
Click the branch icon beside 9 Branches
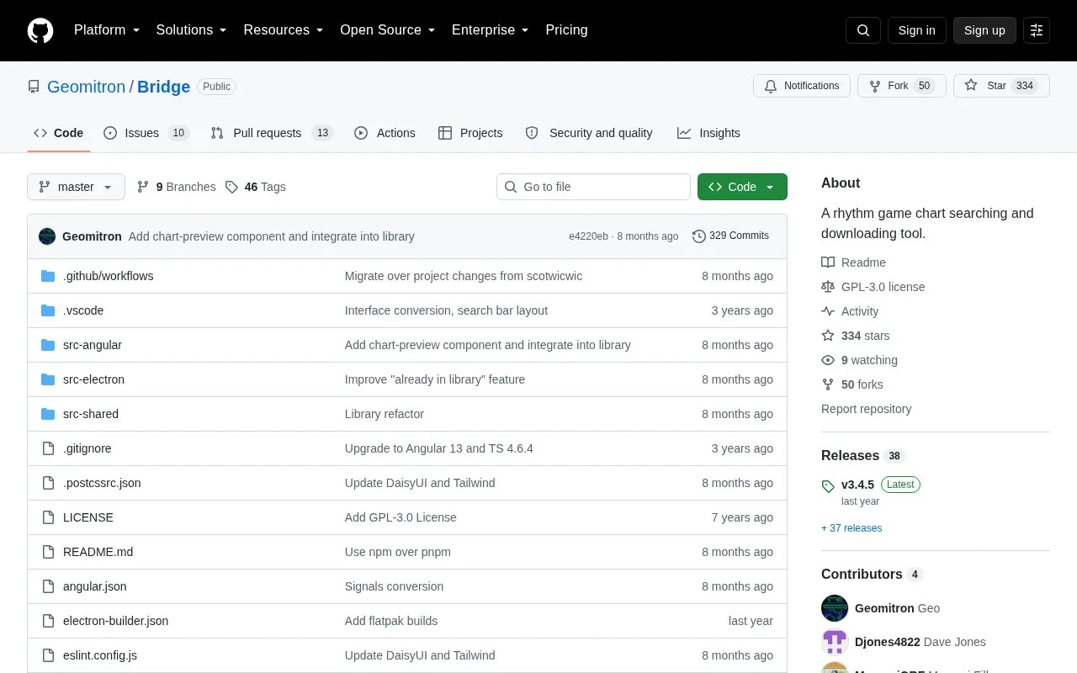click(143, 187)
